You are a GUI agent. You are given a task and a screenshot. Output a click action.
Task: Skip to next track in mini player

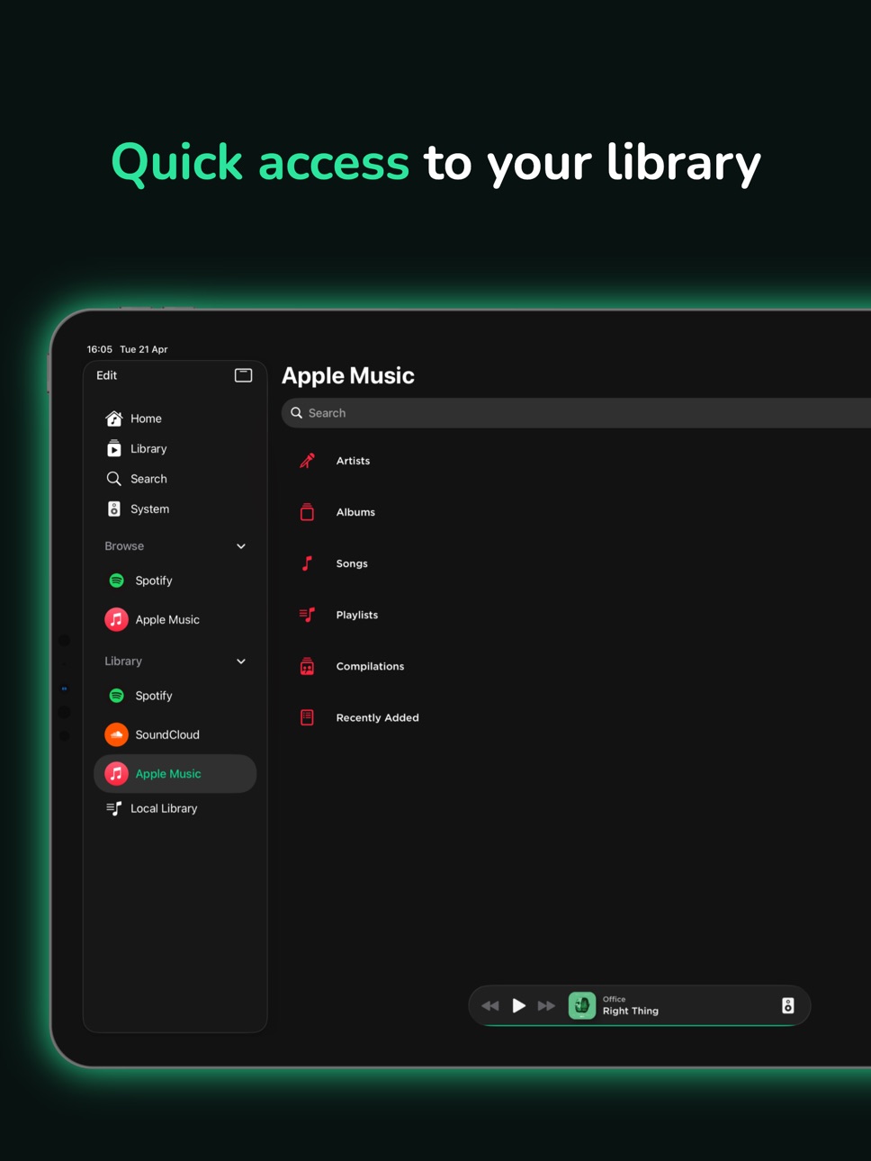(546, 1006)
